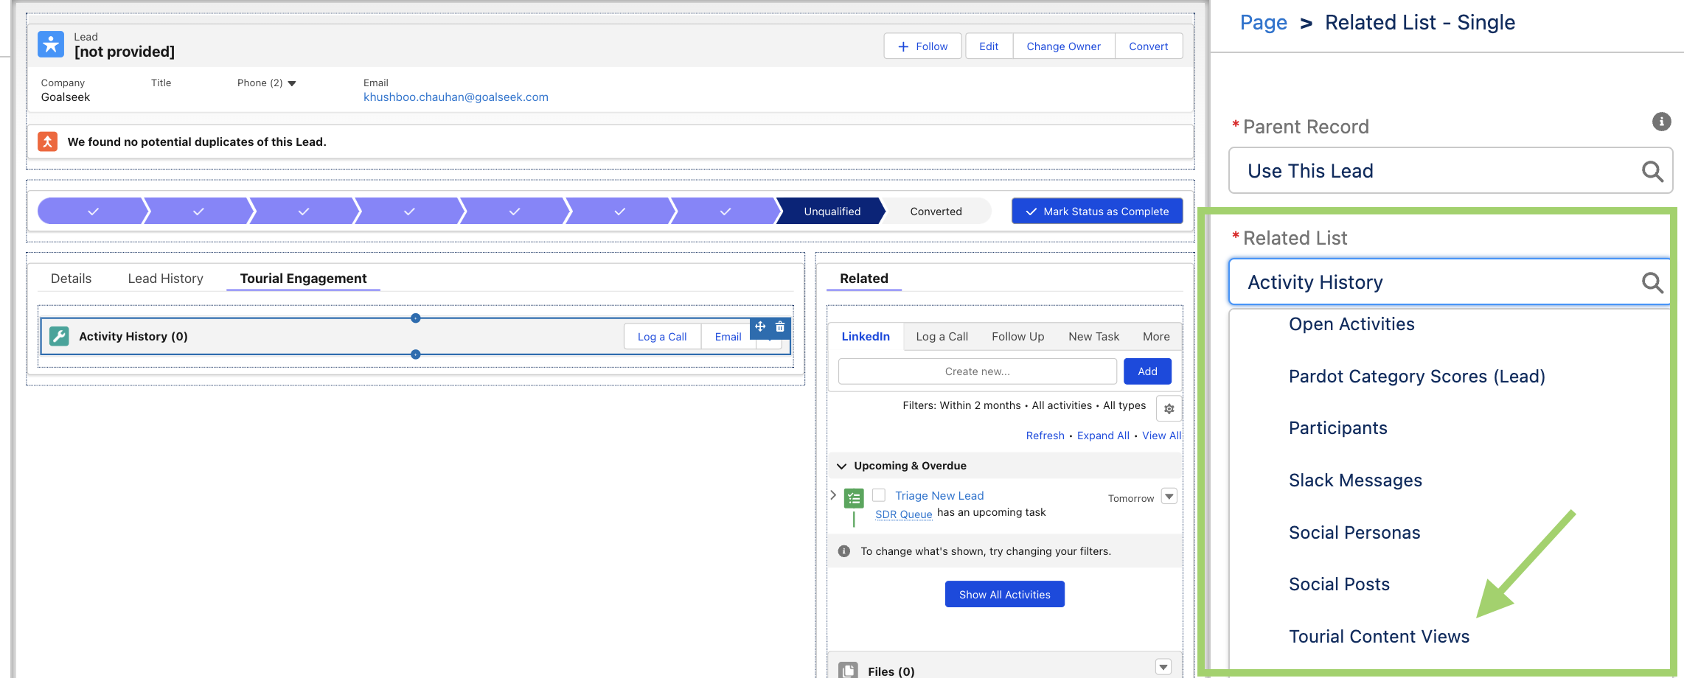
Task: Click the move handle on Activity History component
Action: click(760, 326)
